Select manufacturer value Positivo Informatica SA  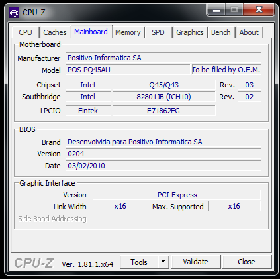163,58
